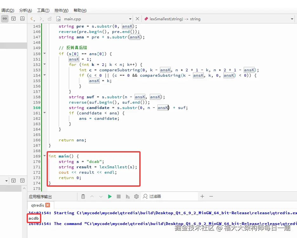Open output settings gear icon
Image resolution: width=297 pixels, height=238 pixels.
(136, 196)
